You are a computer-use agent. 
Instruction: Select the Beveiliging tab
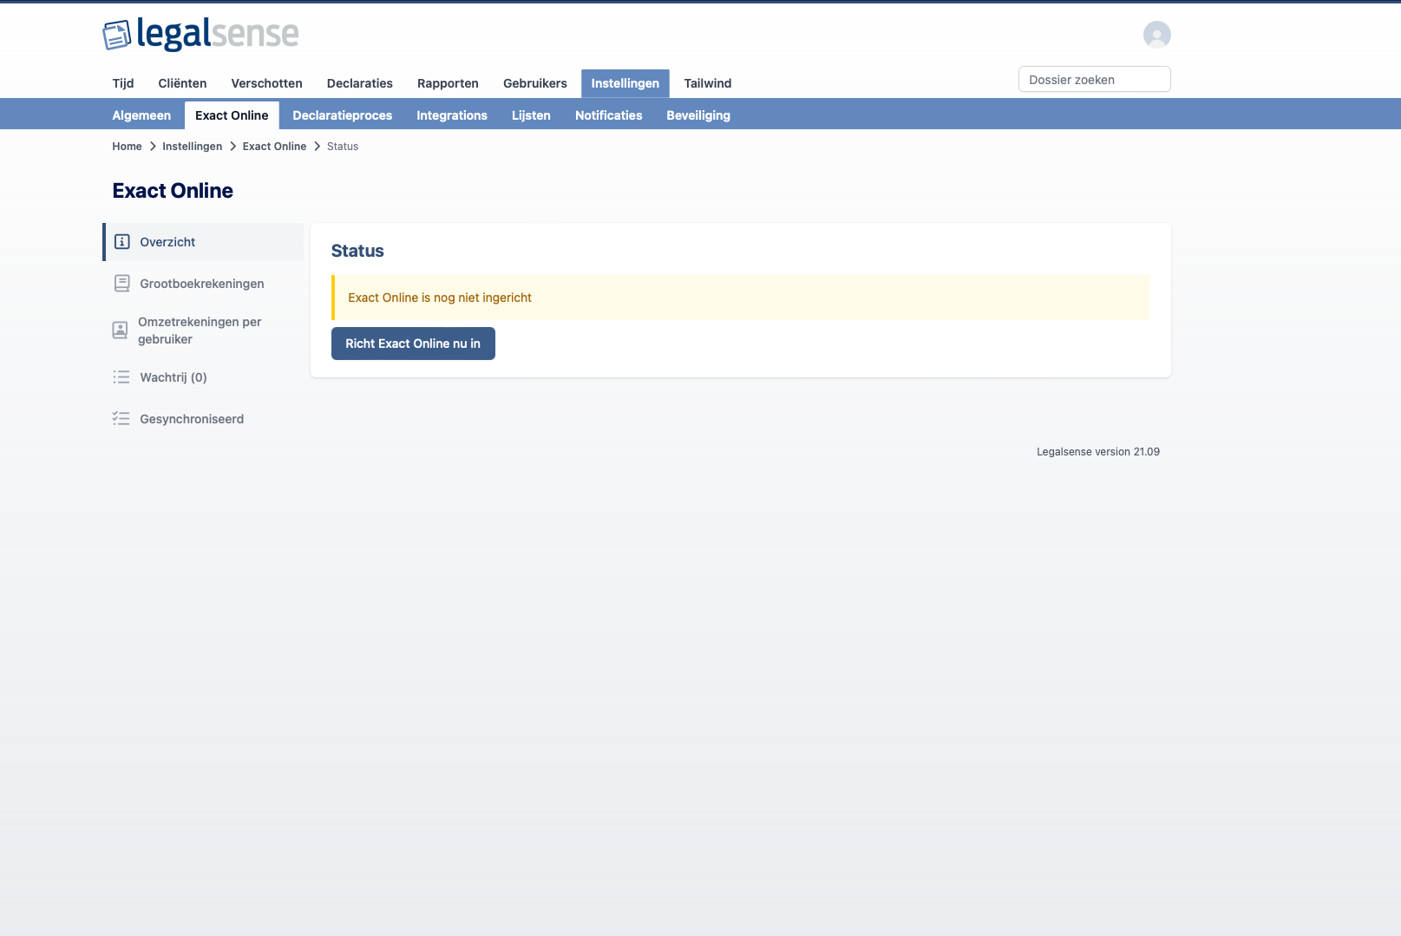point(697,115)
